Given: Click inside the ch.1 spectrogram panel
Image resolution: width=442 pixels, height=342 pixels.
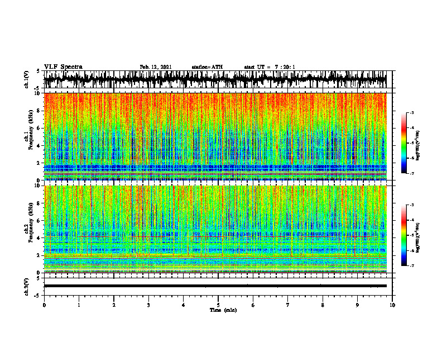Looking at the screenshot, I should pos(215,136).
